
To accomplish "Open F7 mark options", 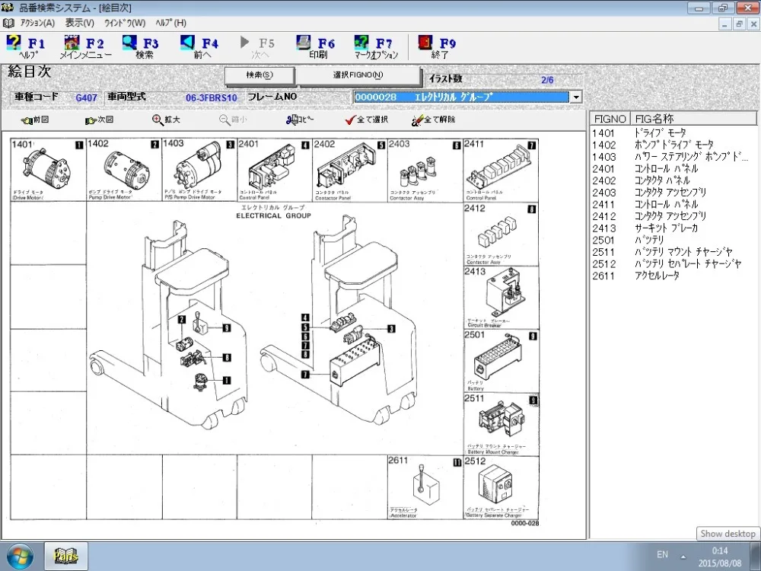I will coord(376,46).
